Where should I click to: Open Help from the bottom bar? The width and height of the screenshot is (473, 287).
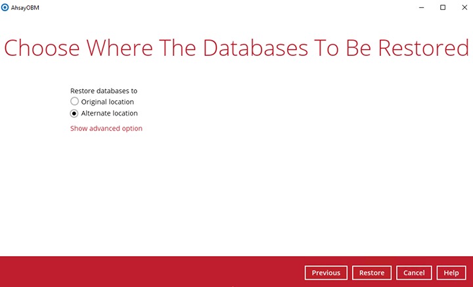tap(451, 273)
